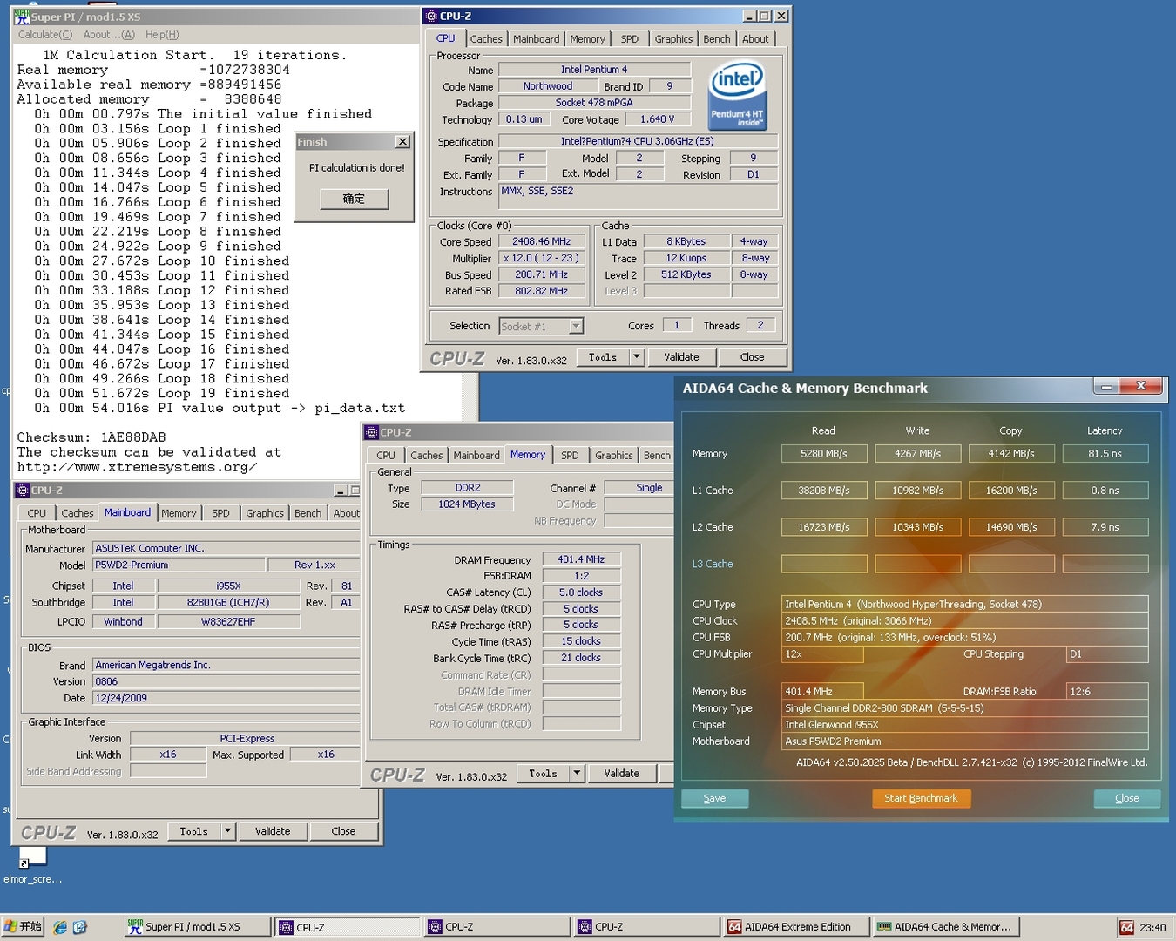
Task: Click the BIOS date 12/24/2009 field
Action: click(x=226, y=699)
